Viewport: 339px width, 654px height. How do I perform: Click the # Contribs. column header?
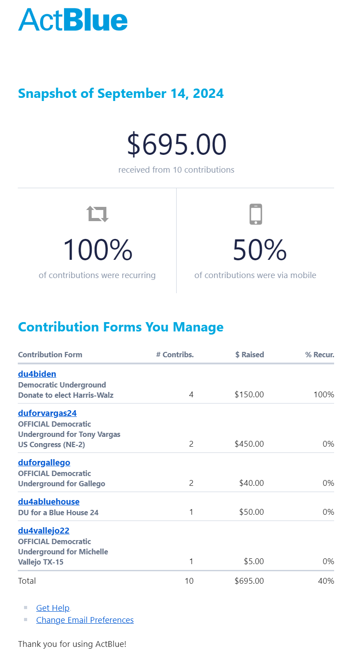175,355
